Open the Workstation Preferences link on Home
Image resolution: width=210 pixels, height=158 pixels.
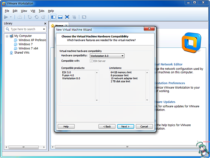171,83
